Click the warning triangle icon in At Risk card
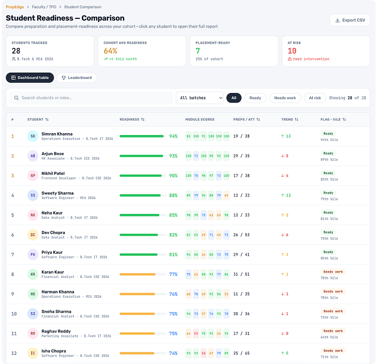377x364 pixels. pos(290,59)
